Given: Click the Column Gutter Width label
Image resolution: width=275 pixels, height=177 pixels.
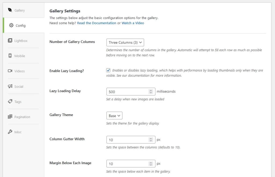Looking at the screenshot, I should pyautogui.click(x=67, y=139).
